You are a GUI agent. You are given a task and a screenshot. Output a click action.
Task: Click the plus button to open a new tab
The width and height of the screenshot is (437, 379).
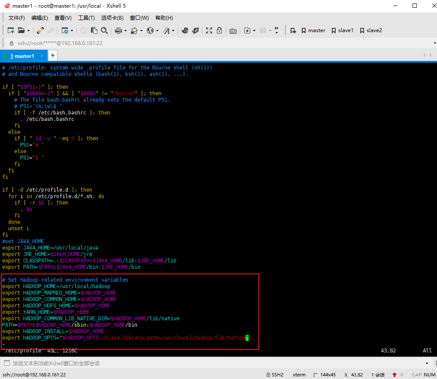(52, 56)
